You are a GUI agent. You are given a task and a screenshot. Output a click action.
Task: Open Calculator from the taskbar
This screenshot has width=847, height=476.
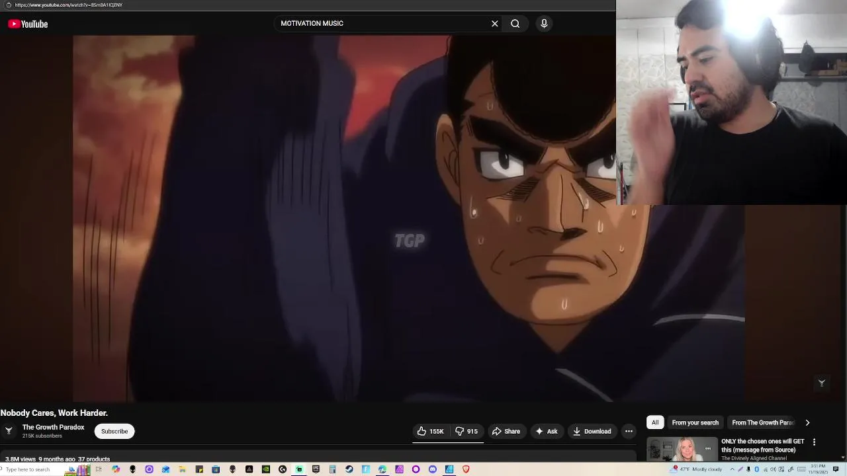pyautogui.click(x=332, y=469)
